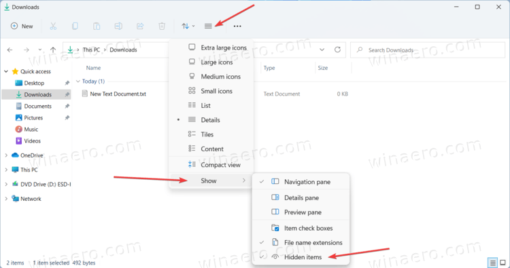Click This PC in the address bar
The image size is (510, 268).
(91, 50)
